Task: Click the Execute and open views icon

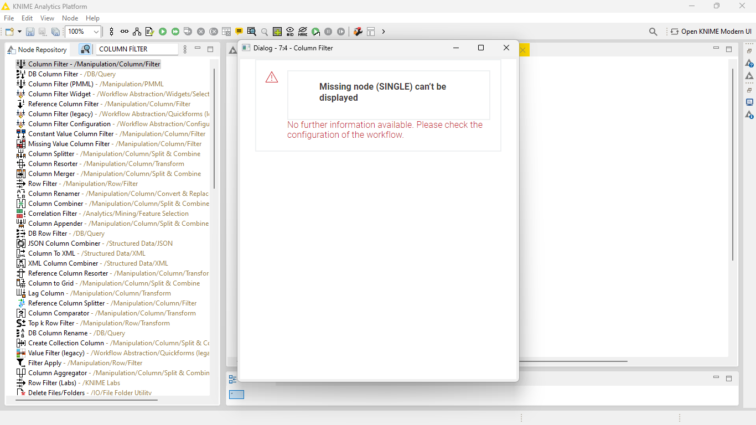Action: pyautogui.click(x=188, y=32)
